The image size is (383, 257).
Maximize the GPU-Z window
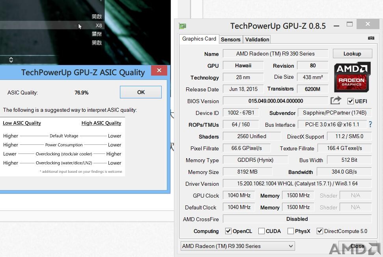pos(349,24)
